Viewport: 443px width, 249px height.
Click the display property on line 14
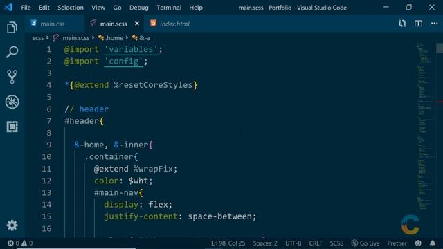tap(121, 205)
